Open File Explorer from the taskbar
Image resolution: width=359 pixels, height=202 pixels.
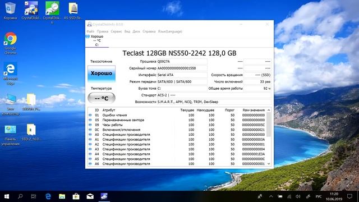point(62,196)
